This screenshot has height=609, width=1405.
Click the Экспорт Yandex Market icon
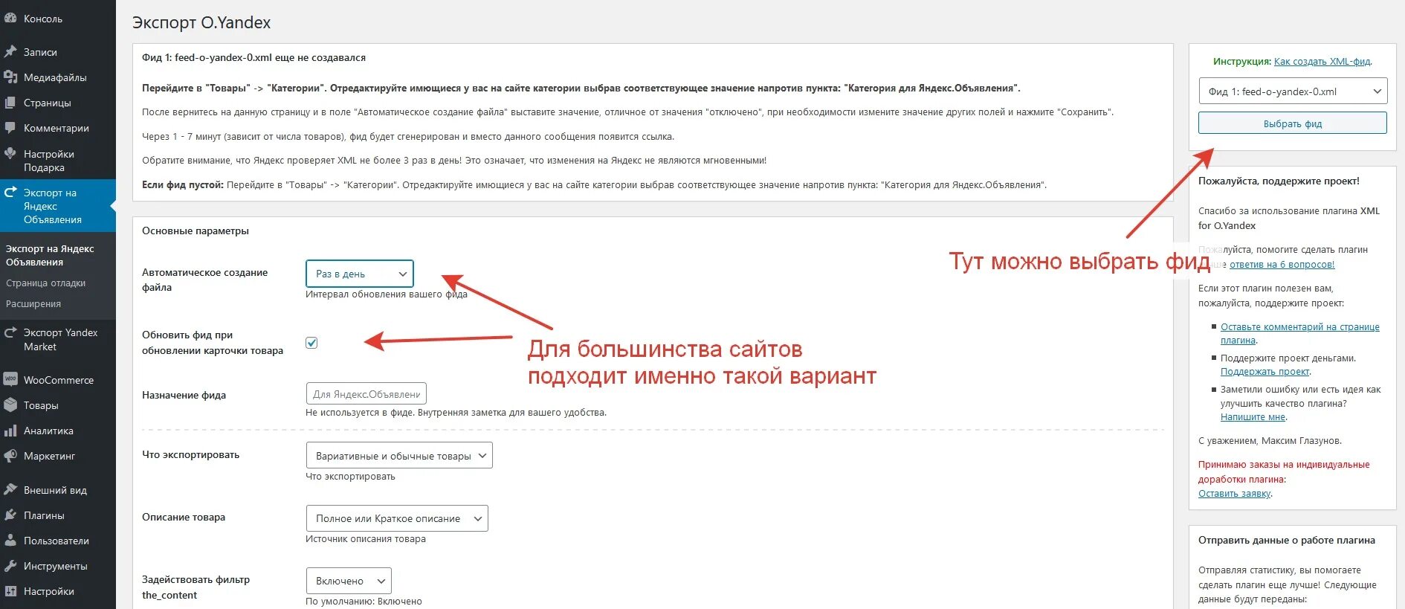pos(10,332)
